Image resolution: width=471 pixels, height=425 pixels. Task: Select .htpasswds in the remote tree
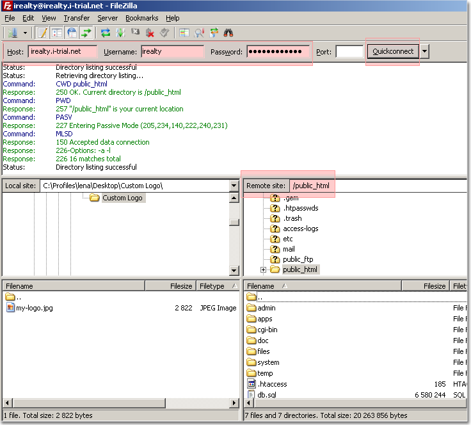pyautogui.click(x=300, y=208)
